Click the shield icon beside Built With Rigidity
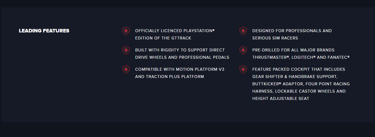The image size is (375, 137). click(126, 50)
